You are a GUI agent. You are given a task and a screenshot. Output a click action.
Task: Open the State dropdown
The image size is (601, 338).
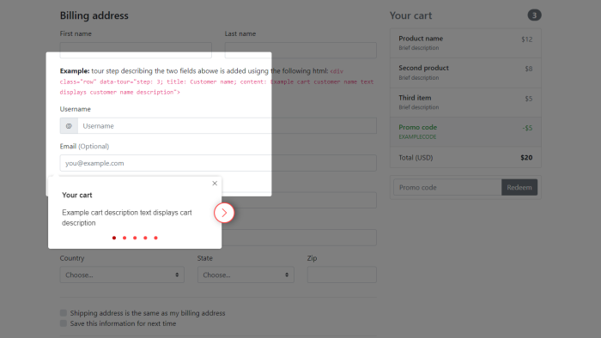246,275
